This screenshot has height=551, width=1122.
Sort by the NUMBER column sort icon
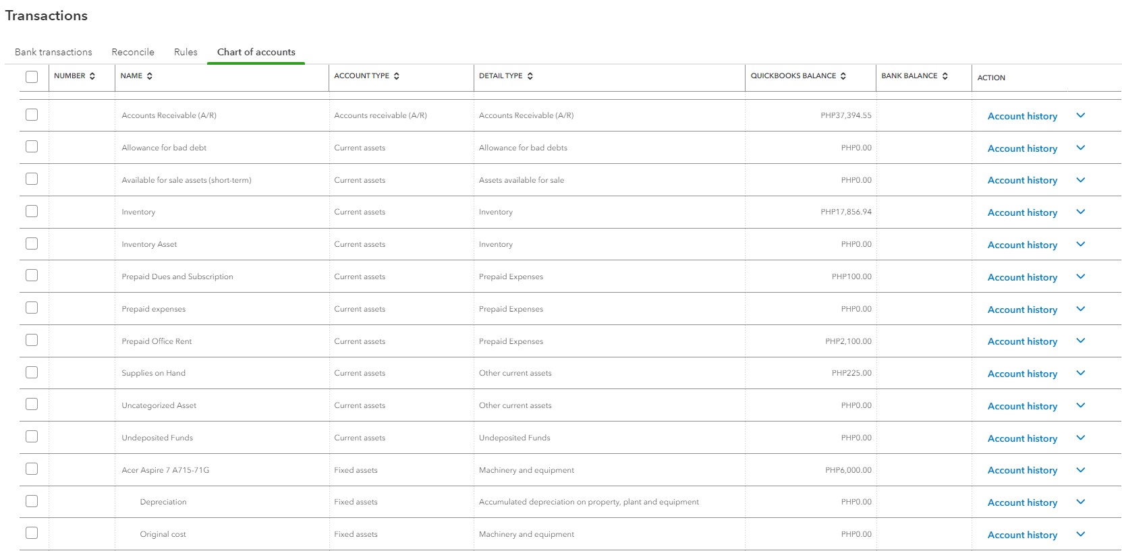(92, 76)
